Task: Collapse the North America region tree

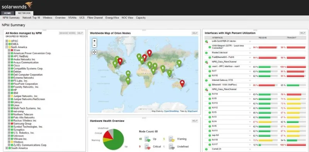Action: click(7, 47)
